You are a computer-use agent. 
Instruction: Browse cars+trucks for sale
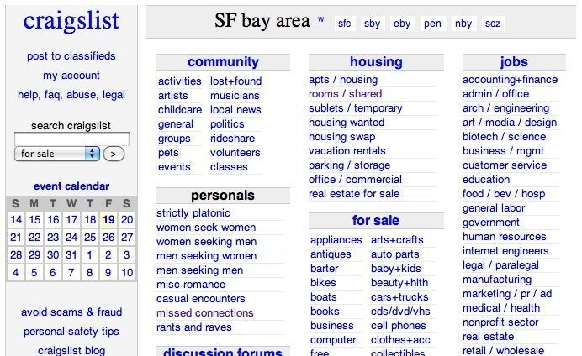[399, 297]
